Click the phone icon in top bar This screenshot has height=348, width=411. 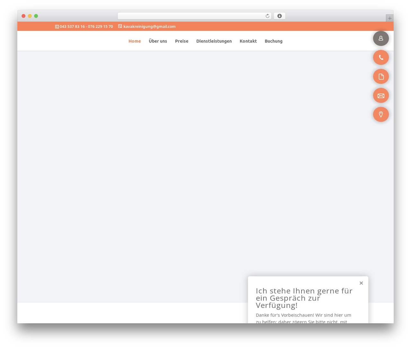pos(57,27)
